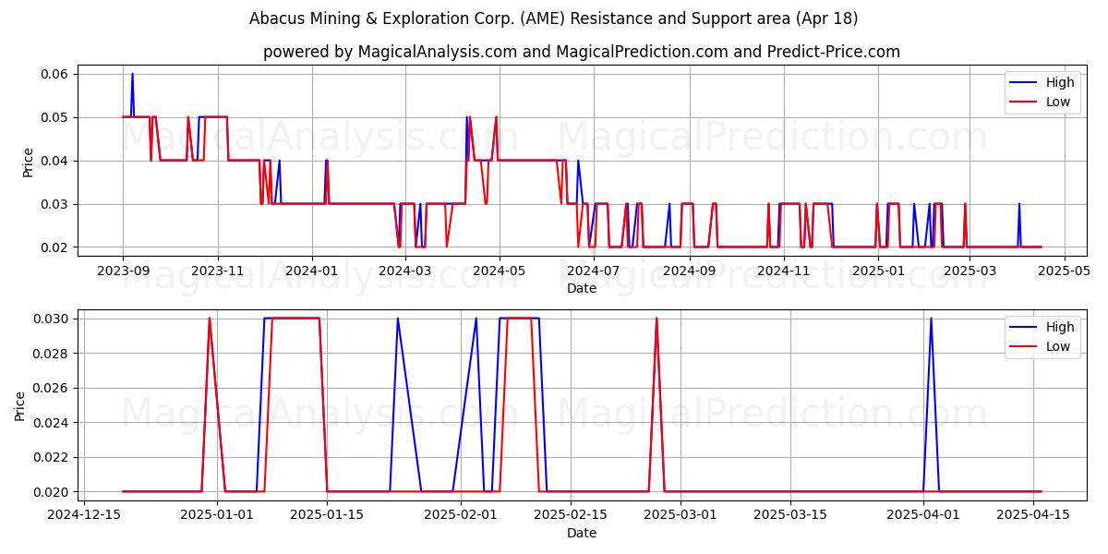Click the 2025-03 tick label in top chart
The width and height of the screenshot is (1108, 554).
click(971, 271)
